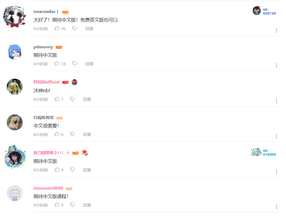
Task: Like the comment by Innovator0000
Action: tap(57, 205)
